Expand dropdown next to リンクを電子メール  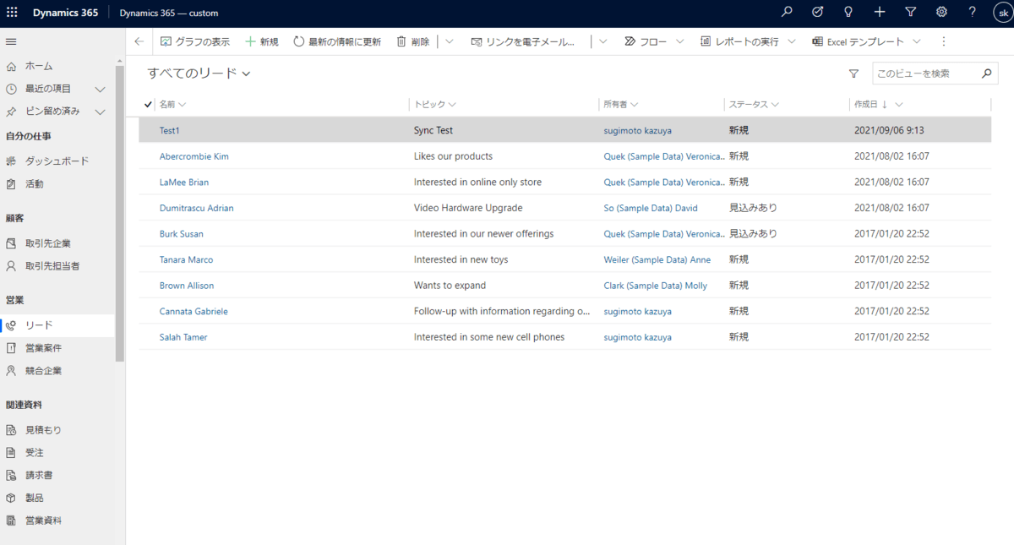click(603, 41)
